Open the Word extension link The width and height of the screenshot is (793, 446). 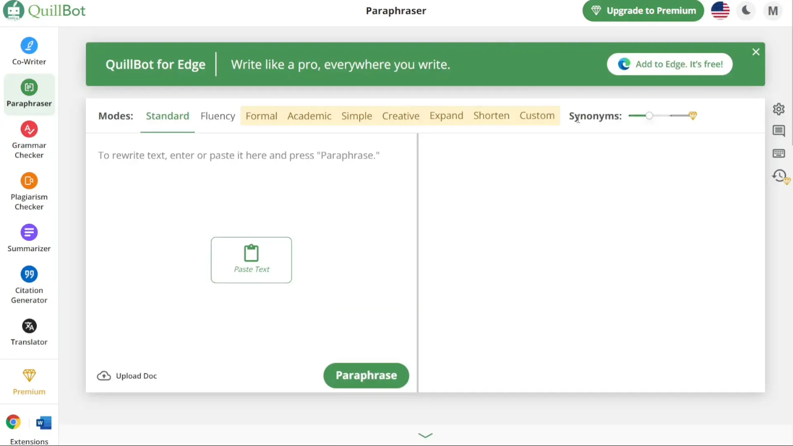(x=43, y=422)
